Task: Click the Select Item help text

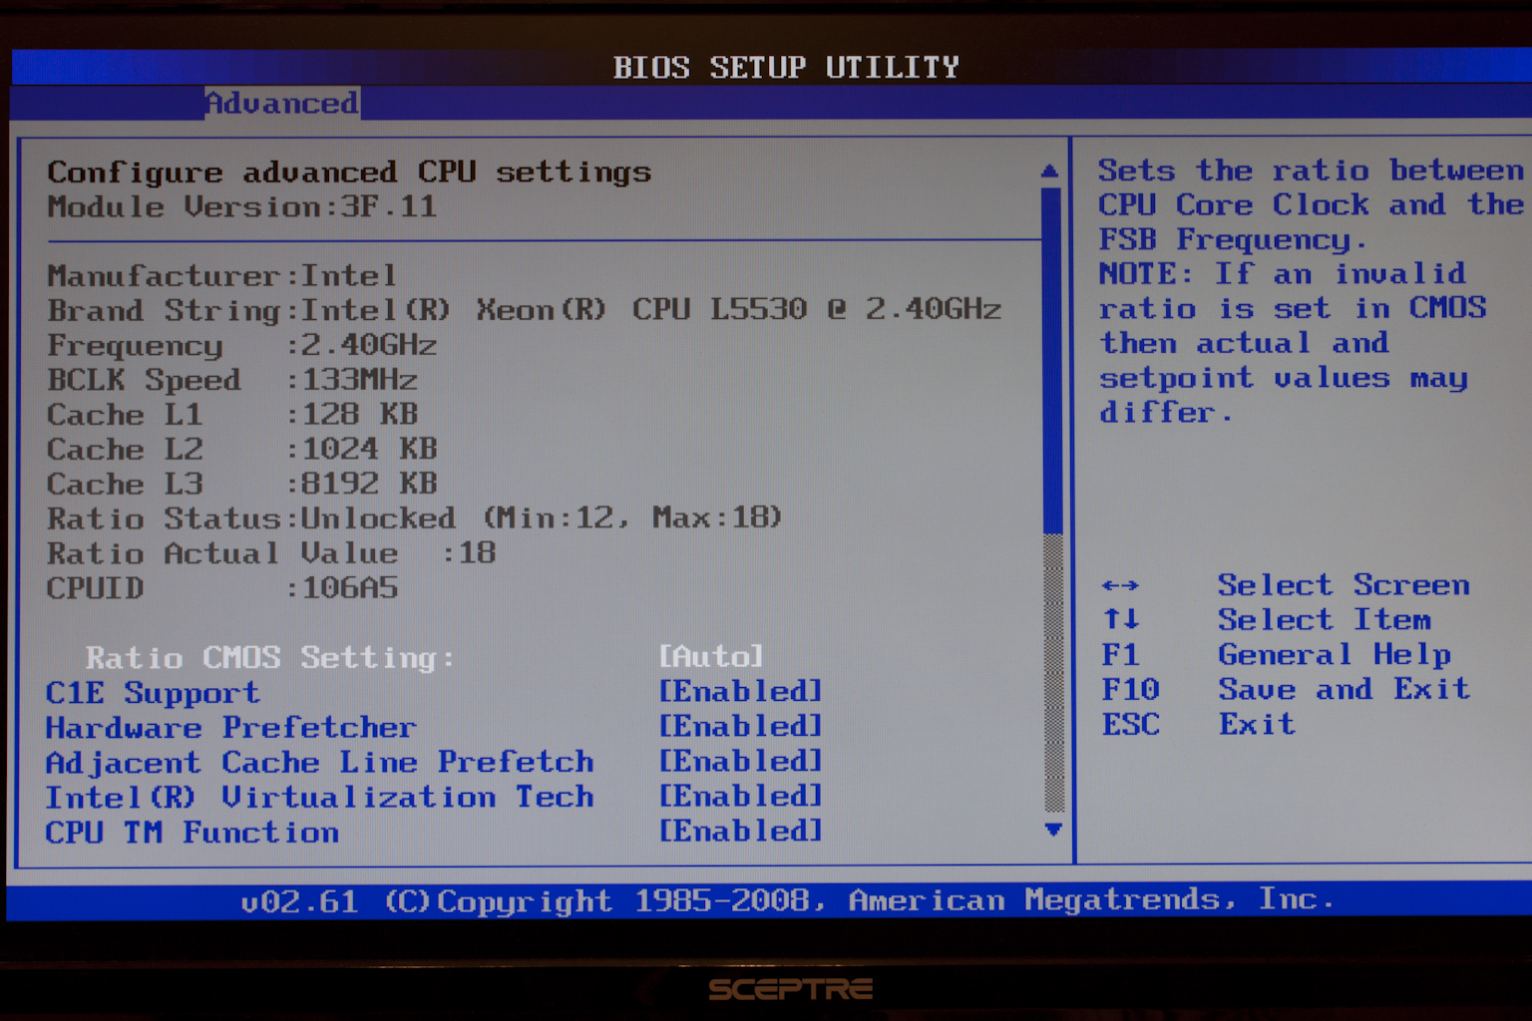Action: [x=1325, y=620]
